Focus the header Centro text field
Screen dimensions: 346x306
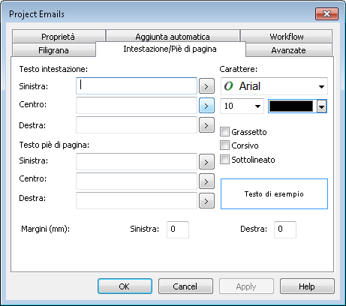click(x=137, y=106)
